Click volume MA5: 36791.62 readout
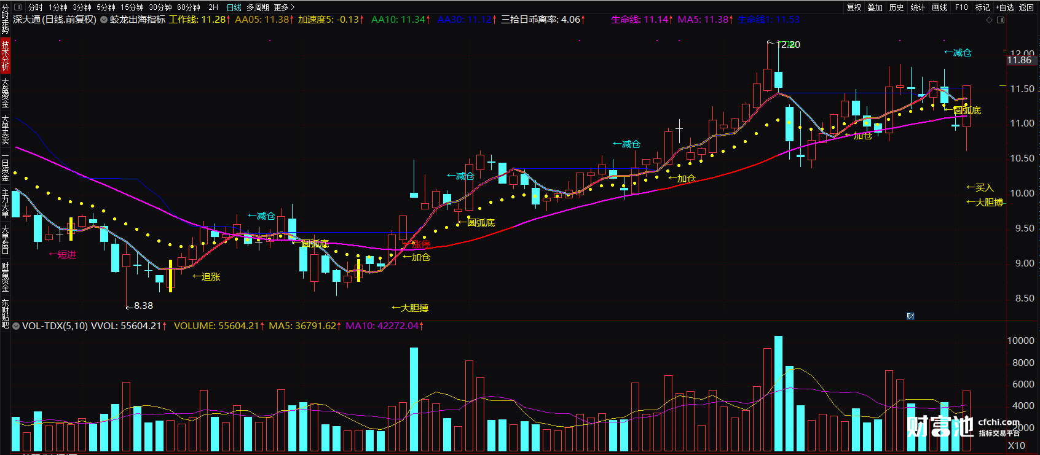This screenshot has height=455, width=1040. click(x=304, y=326)
